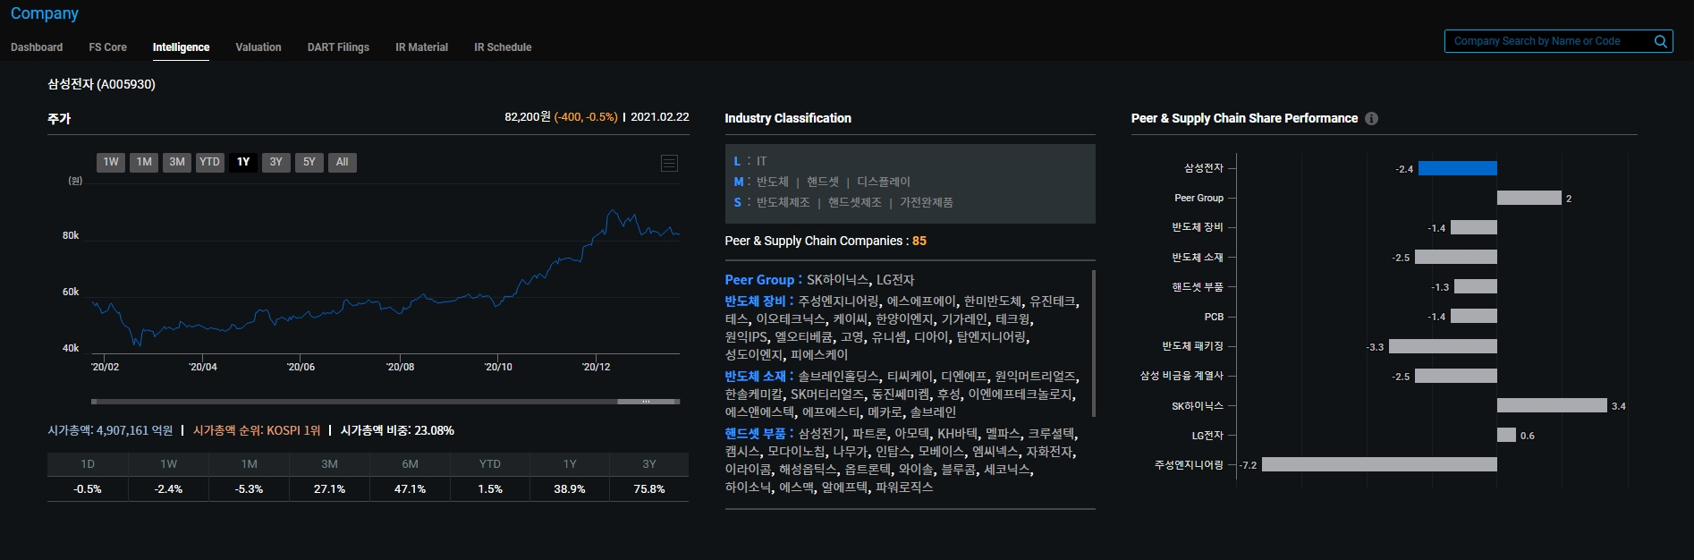Switch to the FS Core tab
Viewport: 1694px width, 560px height.
point(108,47)
